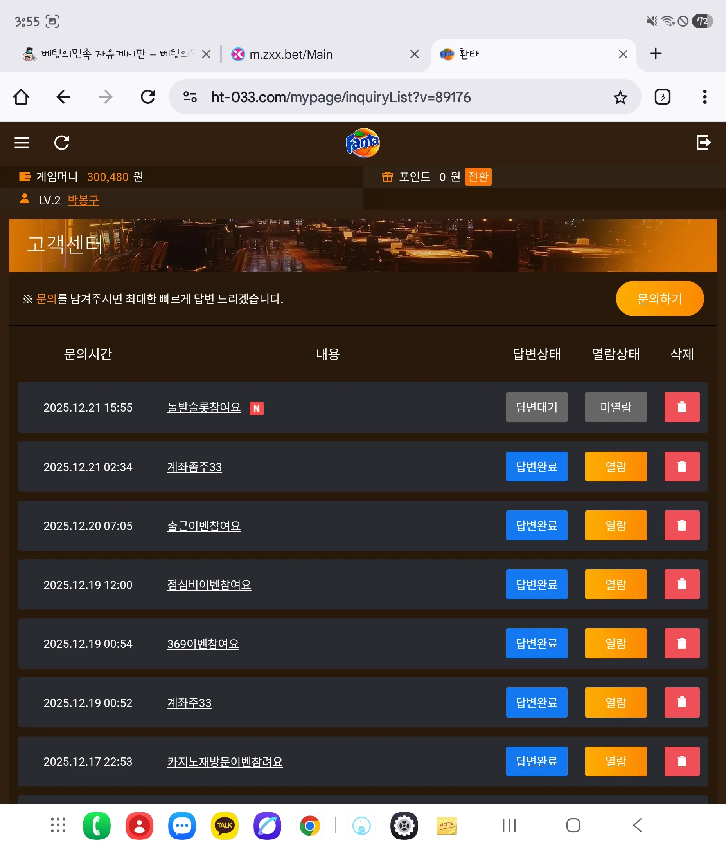Click the 문의하기 button

[660, 298]
